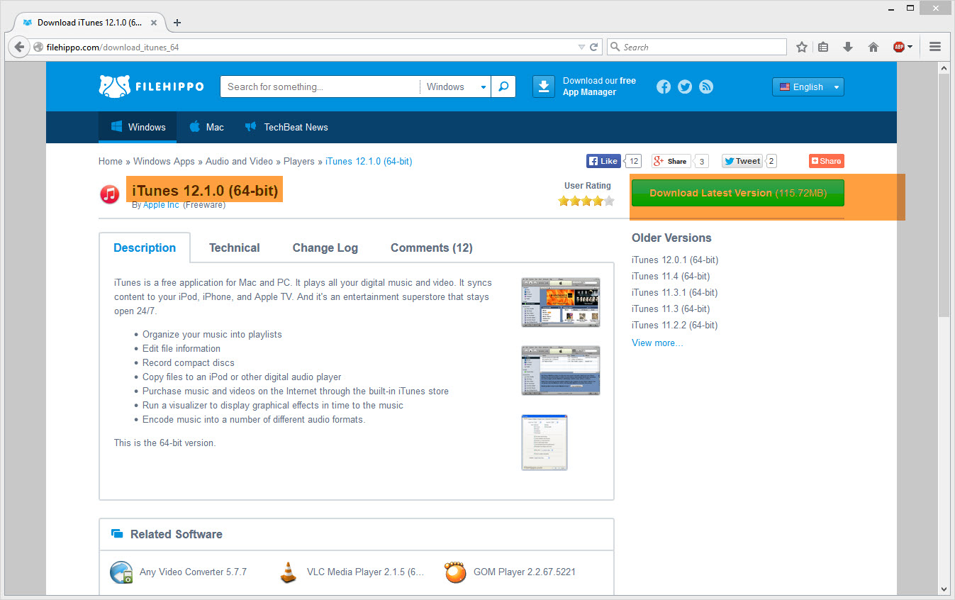The width and height of the screenshot is (955, 600).
Task: Open older version iTunes 12.0.1 (64-bit)
Action: pos(675,260)
